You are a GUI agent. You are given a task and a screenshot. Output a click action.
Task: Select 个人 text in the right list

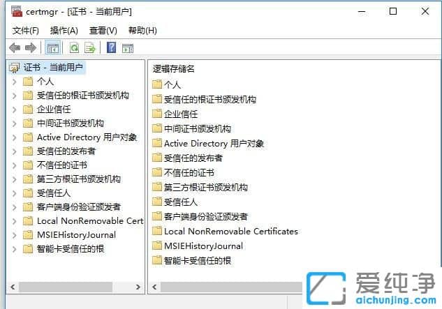pyautogui.click(x=172, y=84)
